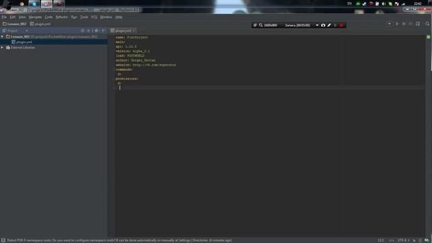The height and width of the screenshot is (243, 432).
Task: Click pencil draw icon on recorder
Action: coord(329,25)
